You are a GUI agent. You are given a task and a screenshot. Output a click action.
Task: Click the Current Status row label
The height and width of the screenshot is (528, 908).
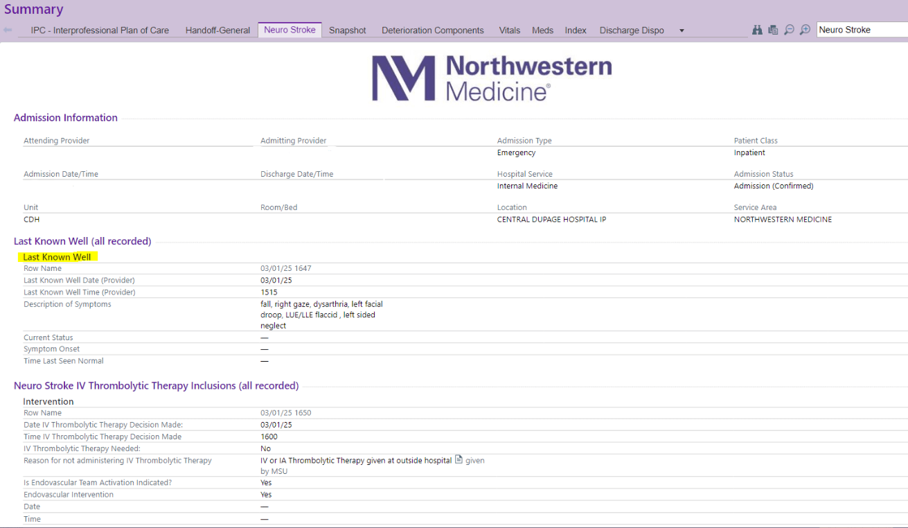click(48, 337)
